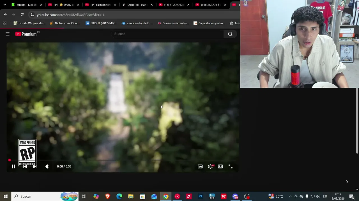Open the 'BRIGHT (2017) MEG...' bookmark

[102, 23]
